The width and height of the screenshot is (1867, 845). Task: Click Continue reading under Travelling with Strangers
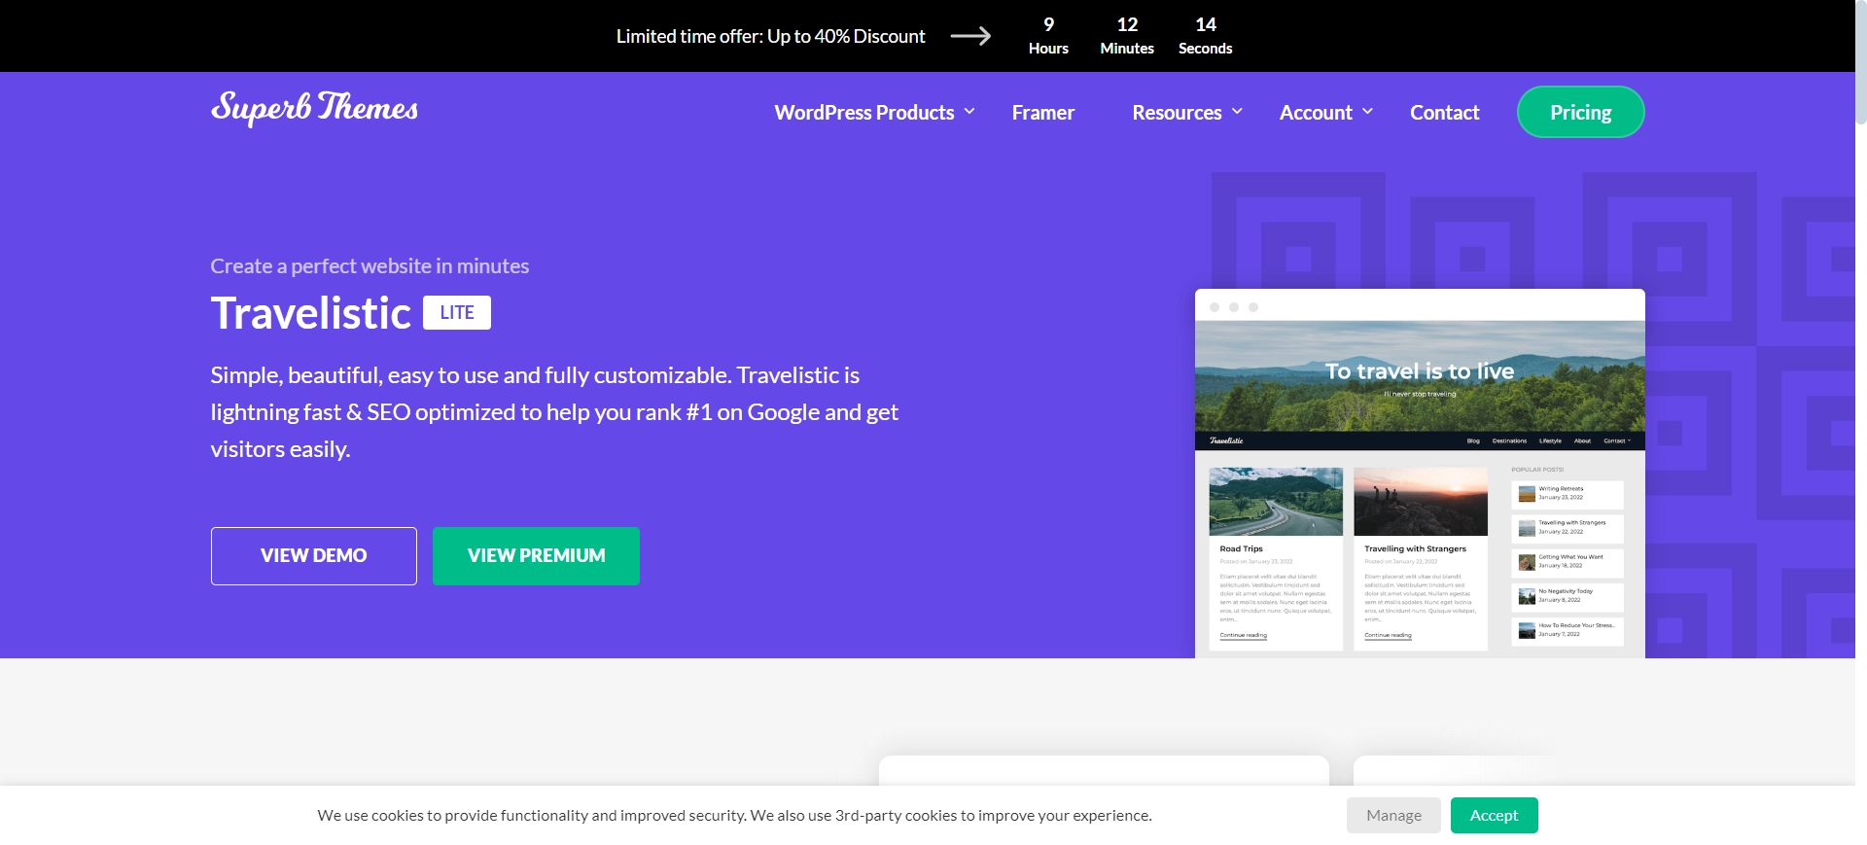click(1388, 635)
